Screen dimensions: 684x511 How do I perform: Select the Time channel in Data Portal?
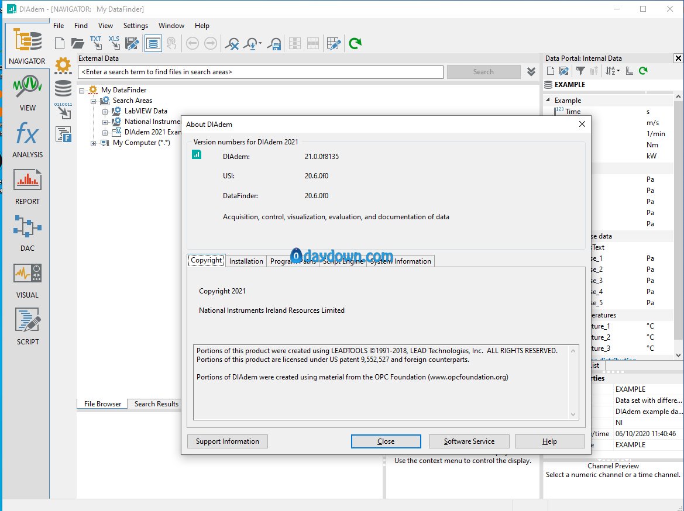(x=573, y=112)
